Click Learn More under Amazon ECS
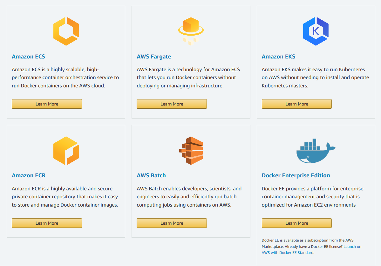381x266 pixels. coord(47,104)
